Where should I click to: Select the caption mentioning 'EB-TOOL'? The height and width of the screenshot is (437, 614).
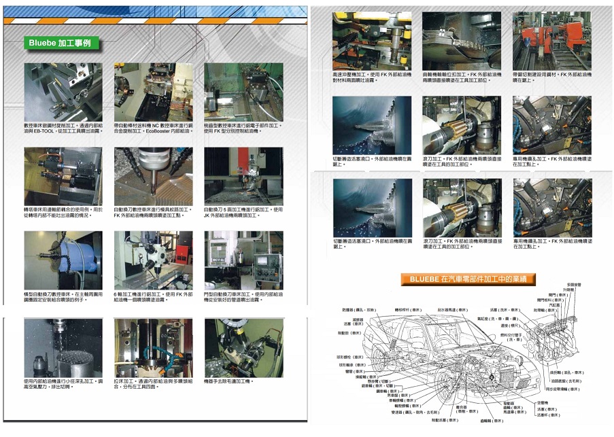coord(63,128)
